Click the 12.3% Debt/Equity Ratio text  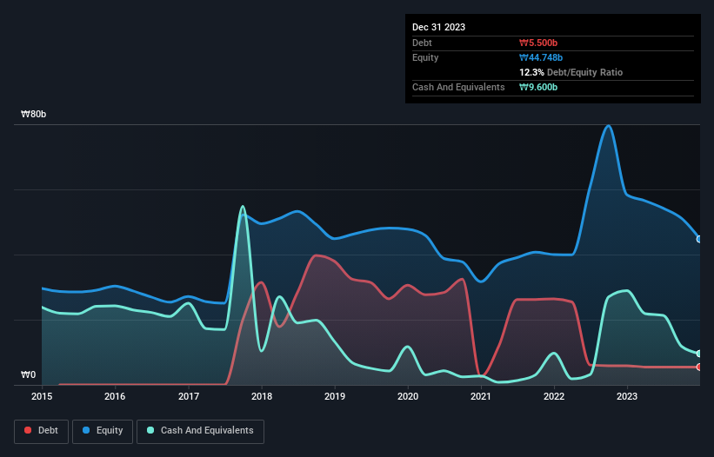pos(571,72)
